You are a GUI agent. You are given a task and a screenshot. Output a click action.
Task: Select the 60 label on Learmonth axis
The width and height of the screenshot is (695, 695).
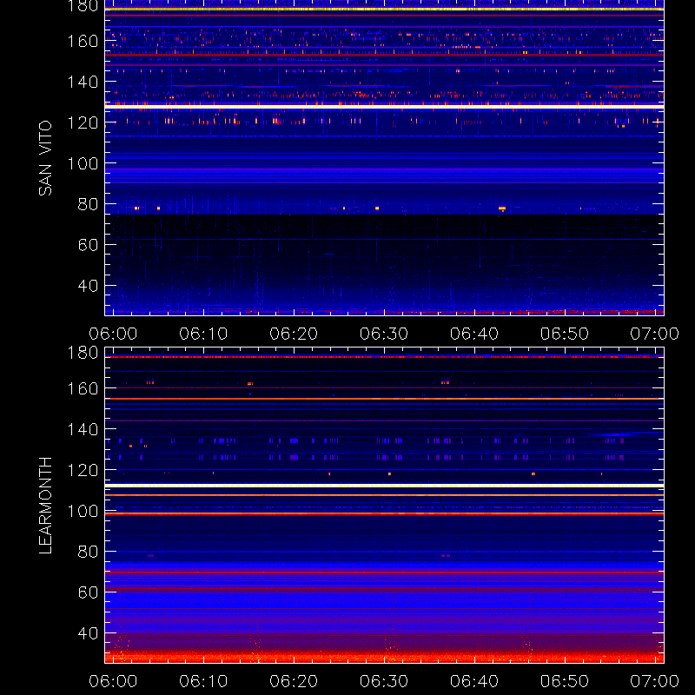tap(88, 592)
